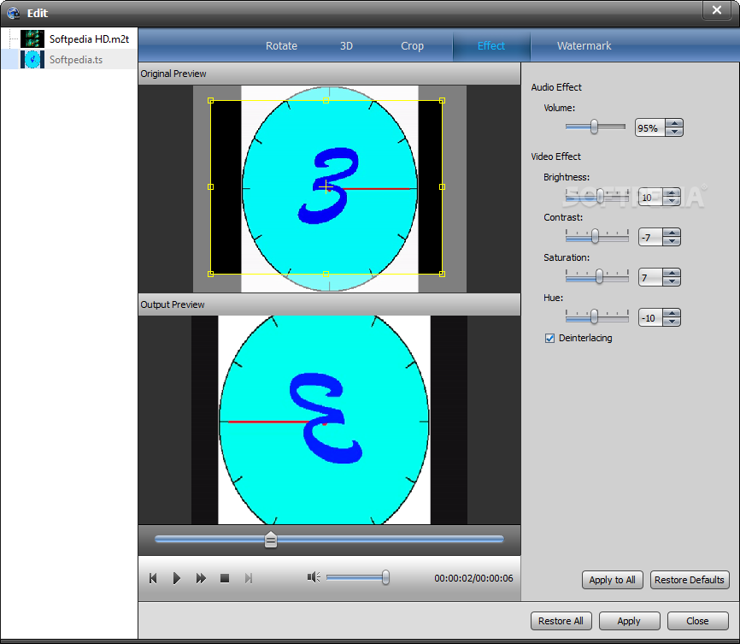Screen dimensions: 740x644
Task: Open the Watermark tab
Action: pyautogui.click(x=584, y=46)
